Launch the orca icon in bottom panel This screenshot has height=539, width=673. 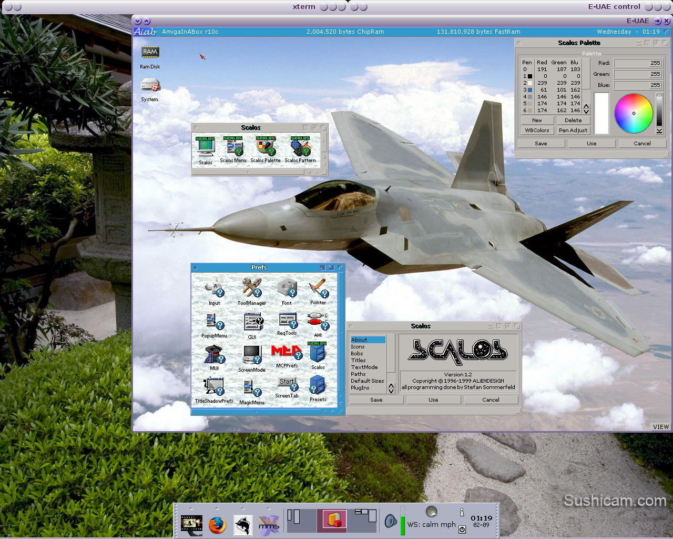point(242,525)
